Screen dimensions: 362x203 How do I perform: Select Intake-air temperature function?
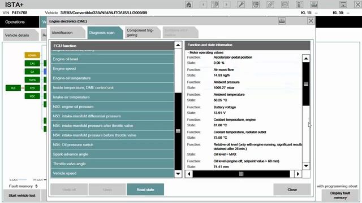[113, 97]
